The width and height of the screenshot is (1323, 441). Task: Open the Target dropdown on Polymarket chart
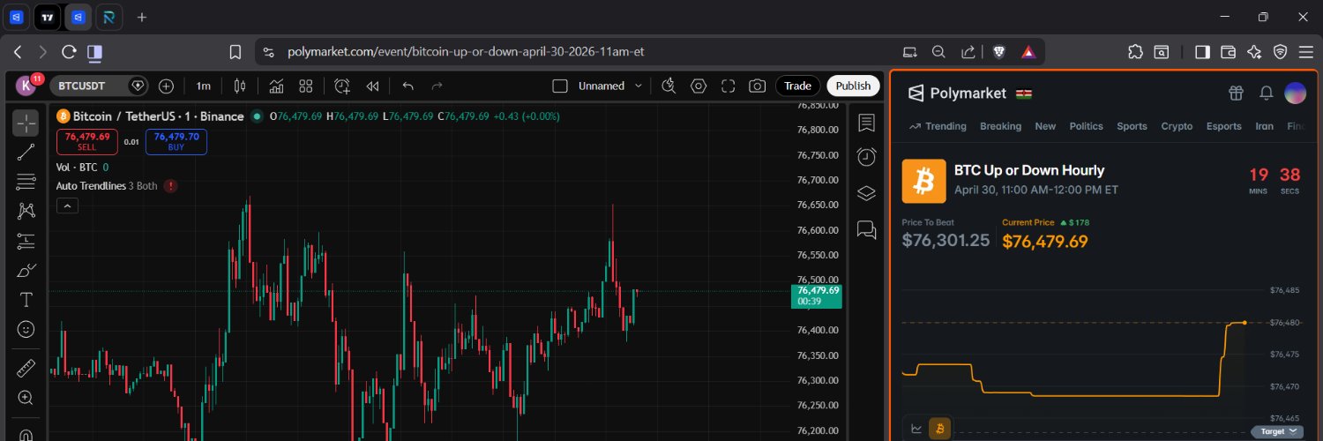pos(1279,431)
